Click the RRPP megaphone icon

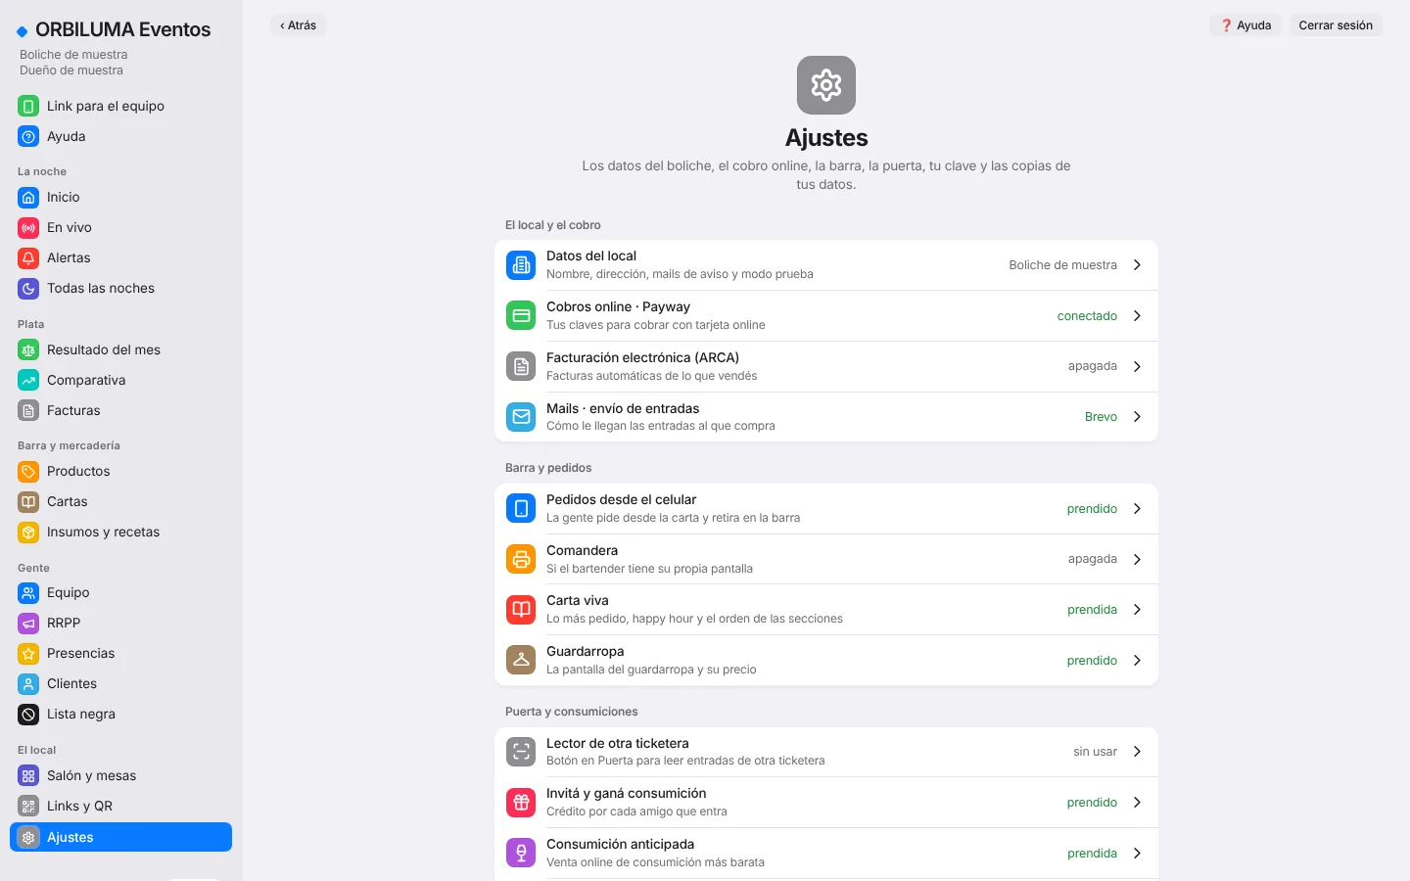click(28, 623)
